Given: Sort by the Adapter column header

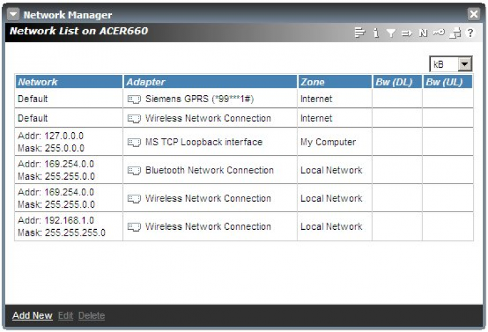Looking at the screenshot, I should (146, 82).
